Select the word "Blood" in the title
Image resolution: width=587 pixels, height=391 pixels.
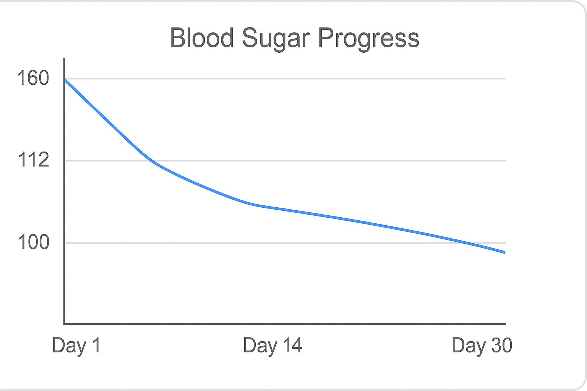tap(201, 38)
